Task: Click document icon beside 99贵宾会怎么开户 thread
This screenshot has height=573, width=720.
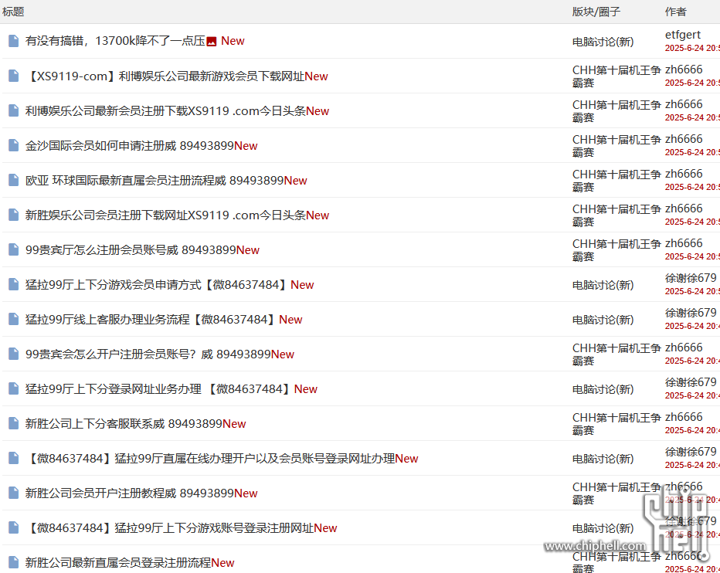Action: (14, 354)
